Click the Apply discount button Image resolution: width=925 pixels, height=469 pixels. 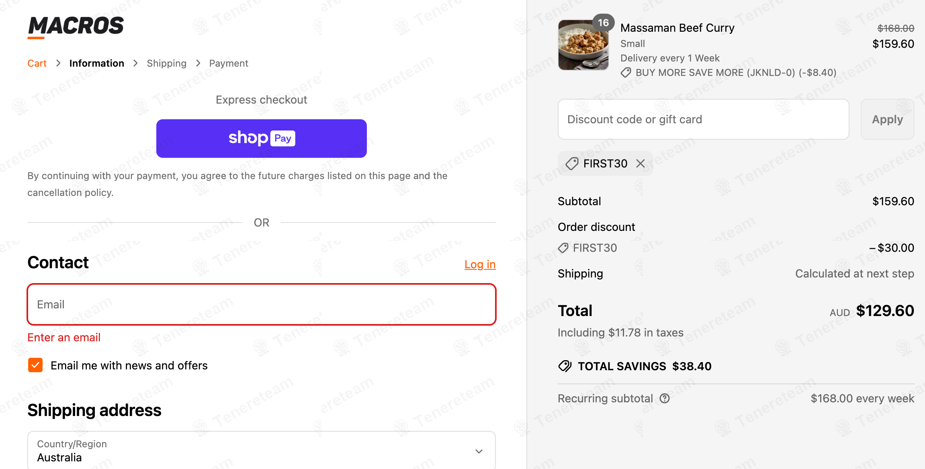(x=887, y=119)
